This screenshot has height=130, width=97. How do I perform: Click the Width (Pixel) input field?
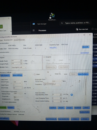[16, 61]
